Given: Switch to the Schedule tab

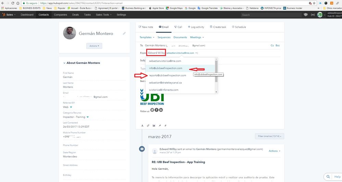Looking at the screenshot, I should click(x=239, y=27).
